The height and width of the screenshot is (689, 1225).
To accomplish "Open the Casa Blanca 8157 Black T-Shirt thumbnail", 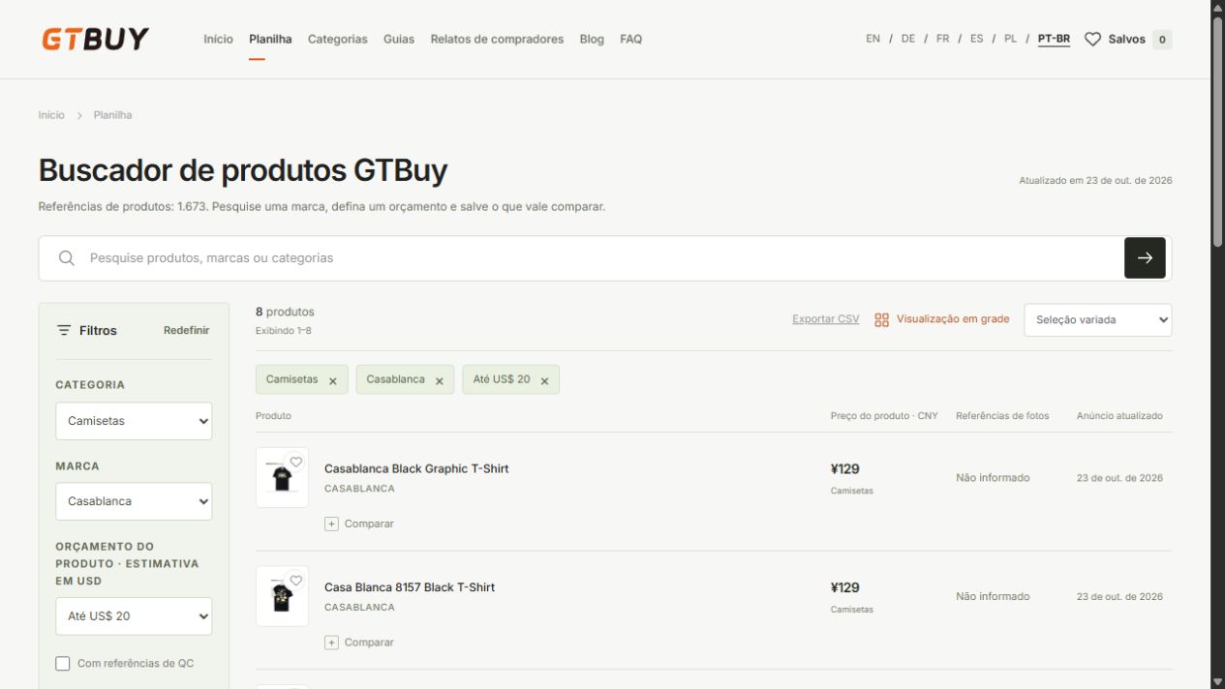I will click(282, 596).
